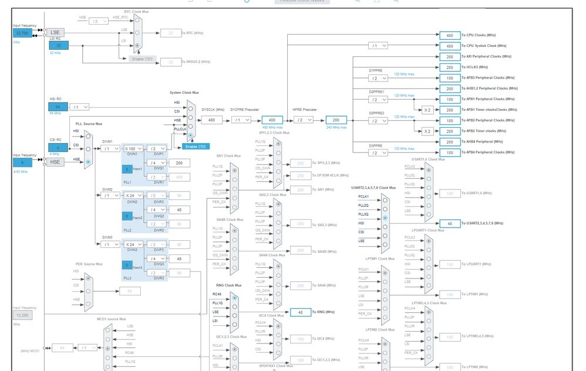Click the blue Enable CSS button

(x=196, y=147)
